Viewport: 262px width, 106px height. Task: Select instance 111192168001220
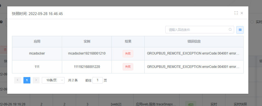click(x=87, y=67)
